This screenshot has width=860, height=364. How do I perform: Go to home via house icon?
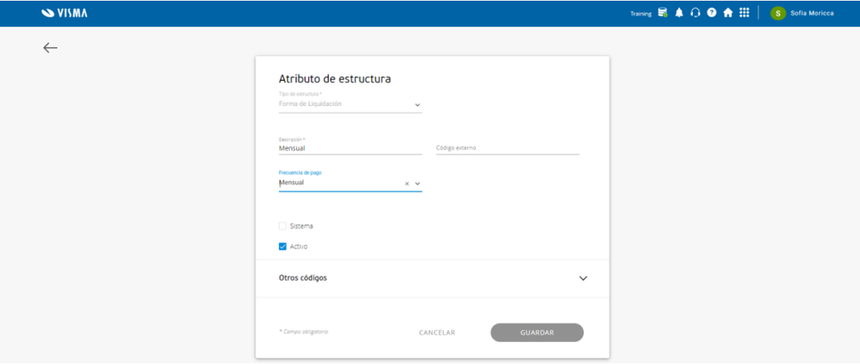pos(727,13)
